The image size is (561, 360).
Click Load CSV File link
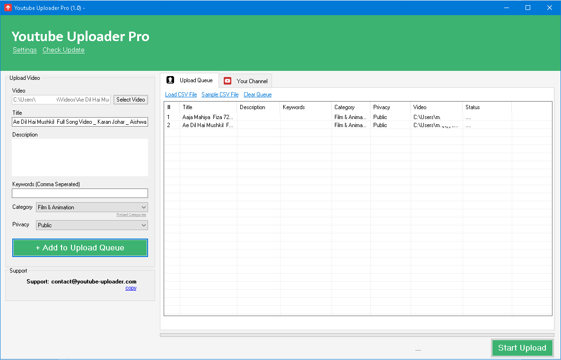click(181, 94)
